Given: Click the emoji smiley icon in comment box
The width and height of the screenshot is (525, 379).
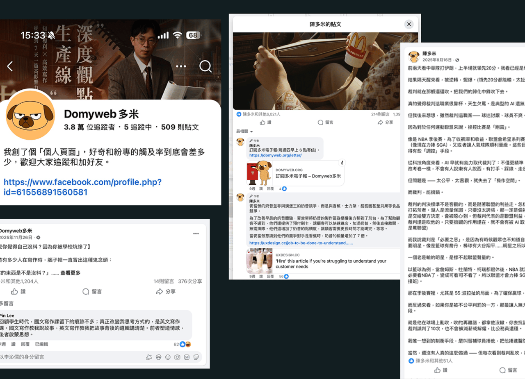Looking at the screenshot, I should [x=168, y=357].
